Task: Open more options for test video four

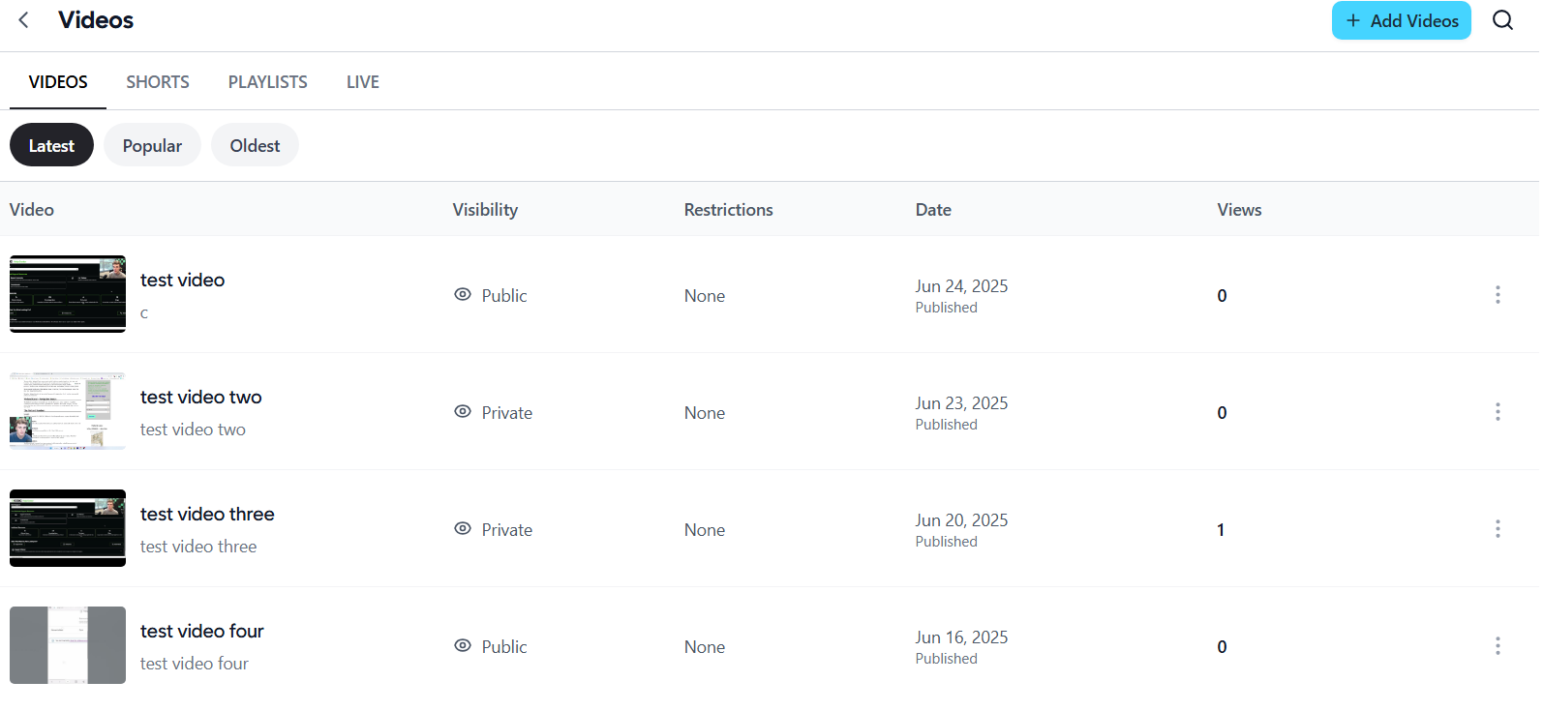Action: point(1497,646)
